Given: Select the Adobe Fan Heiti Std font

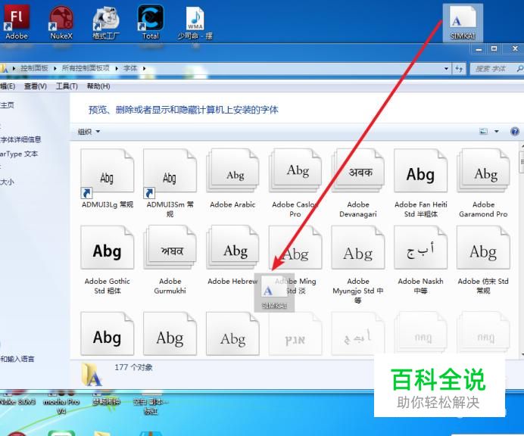Looking at the screenshot, I should (x=421, y=182).
